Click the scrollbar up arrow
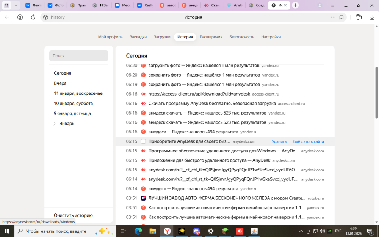 377,26
